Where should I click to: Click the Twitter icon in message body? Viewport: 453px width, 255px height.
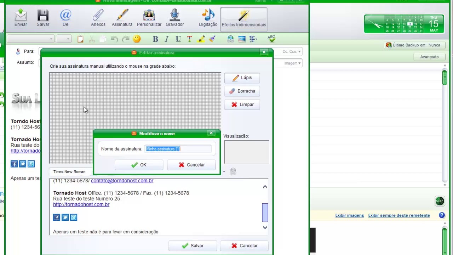(23, 164)
